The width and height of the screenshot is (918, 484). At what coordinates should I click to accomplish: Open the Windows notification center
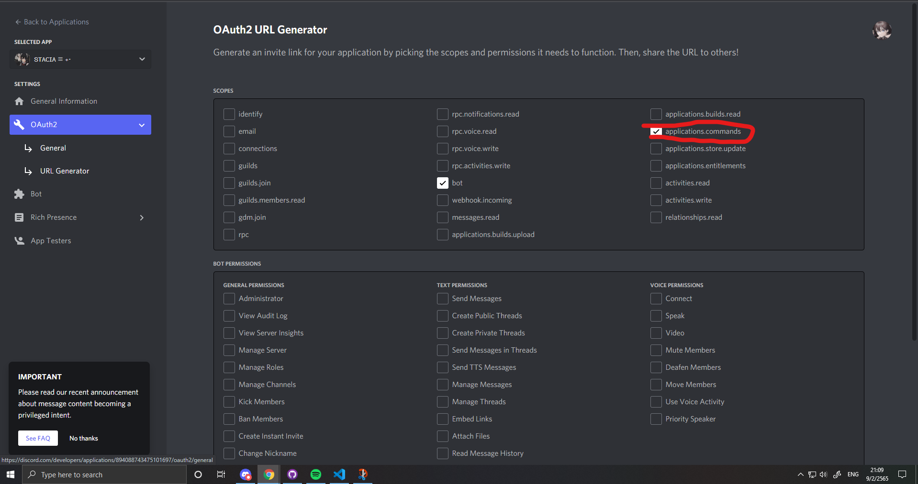902,474
